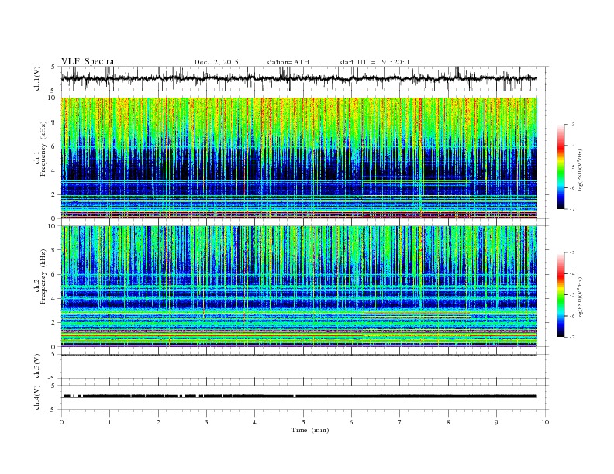Click the "8" kHz tick on ch.1 frequency axis
This screenshot has width=614, height=474.
(x=53, y=122)
